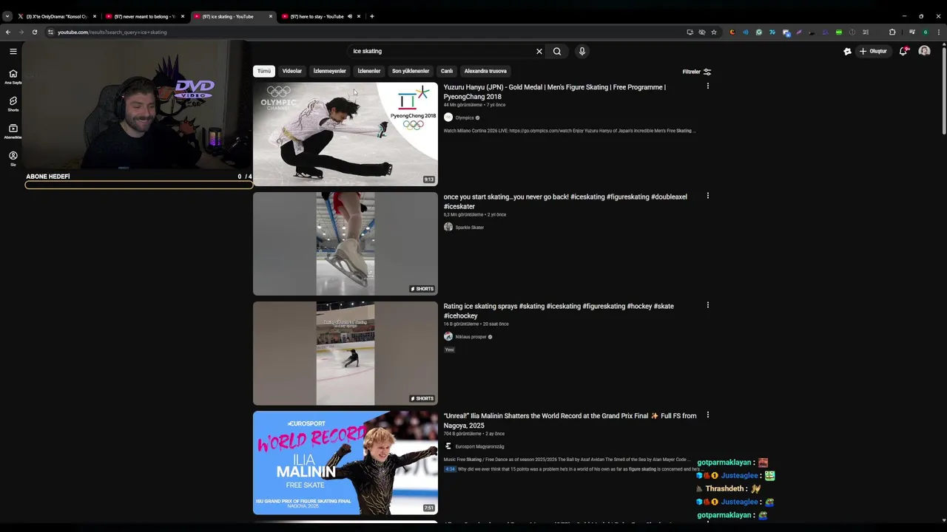Jump to the 4:34 key moment timestamp
The height and width of the screenshot is (532, 947).
450,469
